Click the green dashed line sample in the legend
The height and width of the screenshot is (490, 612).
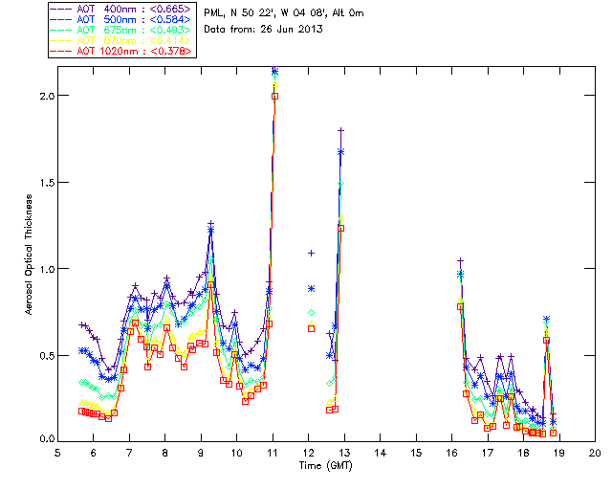click(x=61, y=31)
